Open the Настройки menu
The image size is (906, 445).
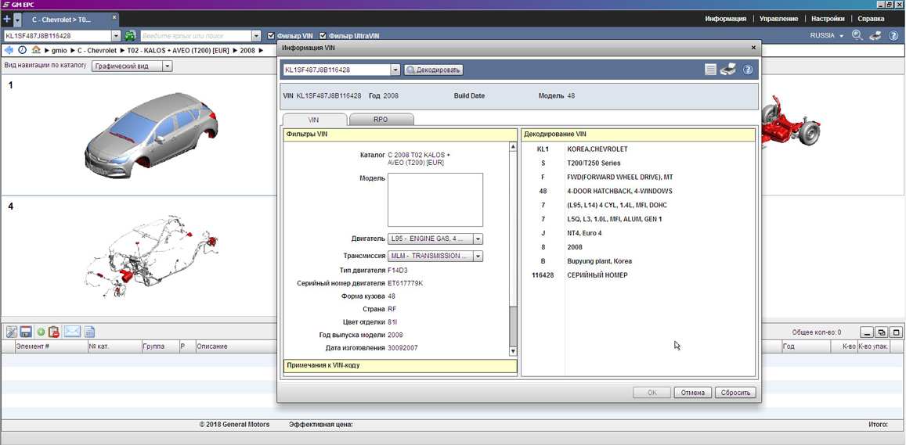[828, 19]
